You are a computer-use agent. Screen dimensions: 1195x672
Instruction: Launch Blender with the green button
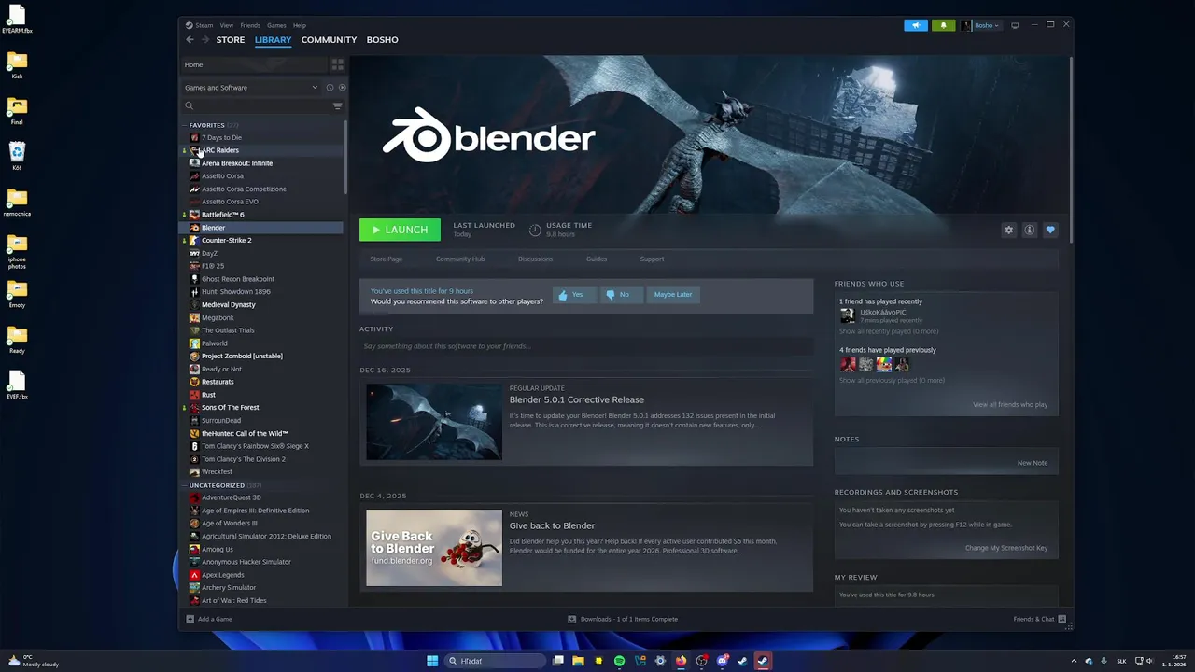[x=400, y=230]
